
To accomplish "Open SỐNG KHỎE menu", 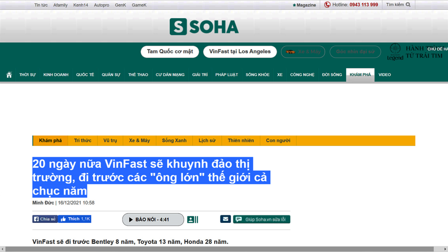I will 258,75.
